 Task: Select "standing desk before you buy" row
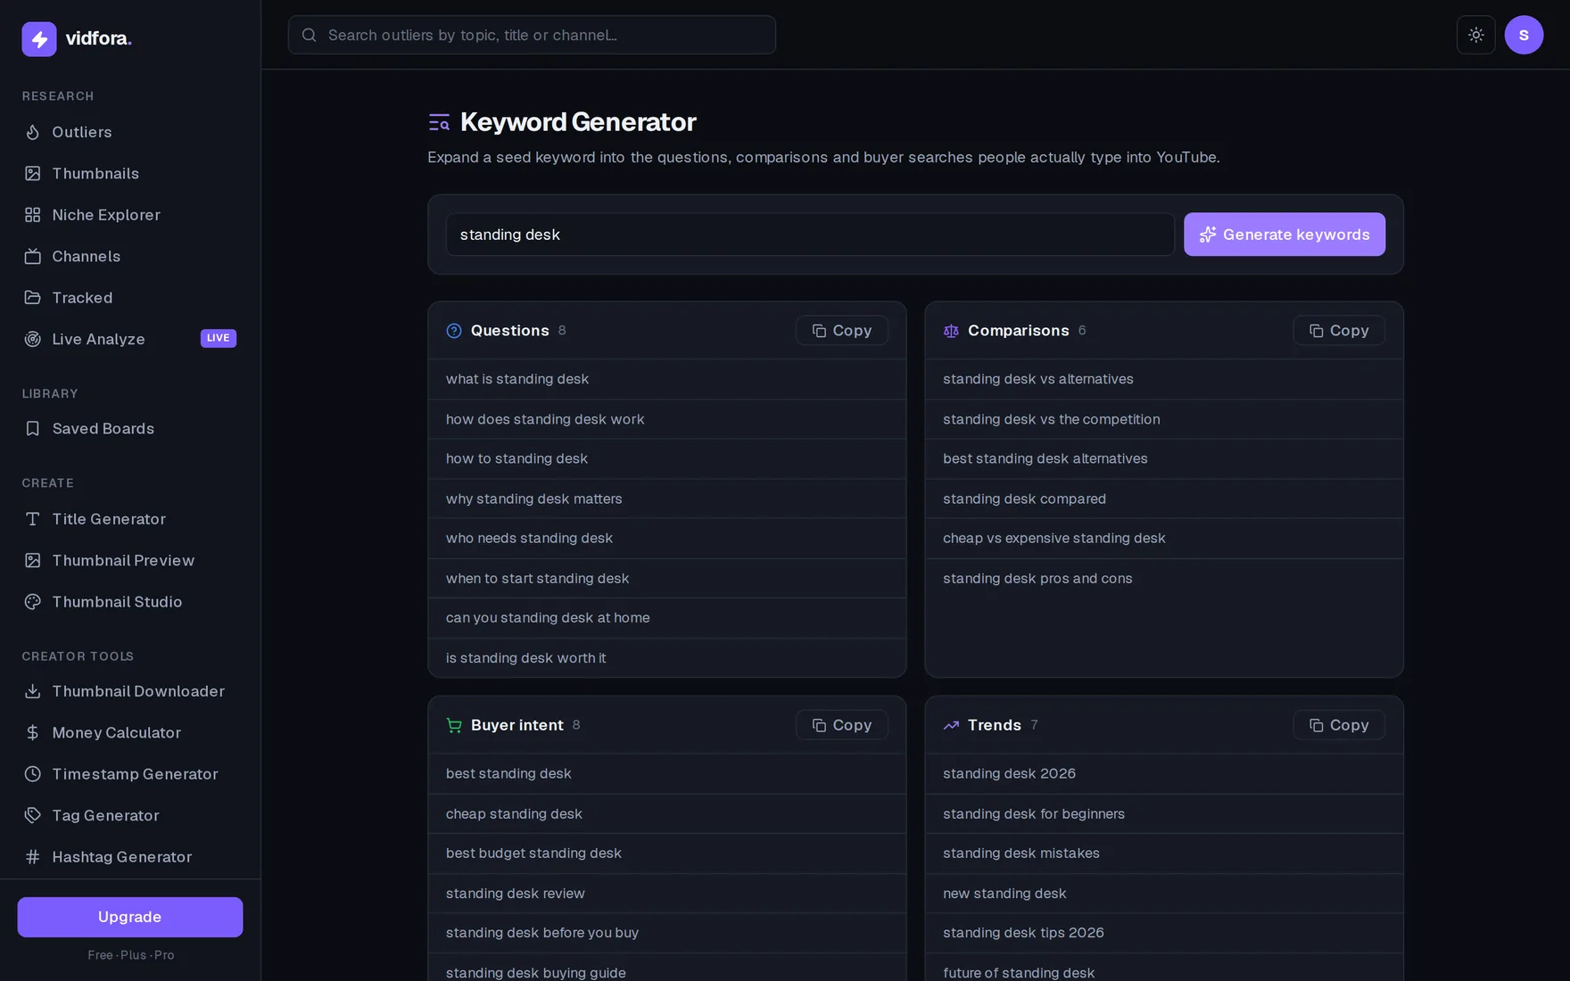tap(667, 933)
